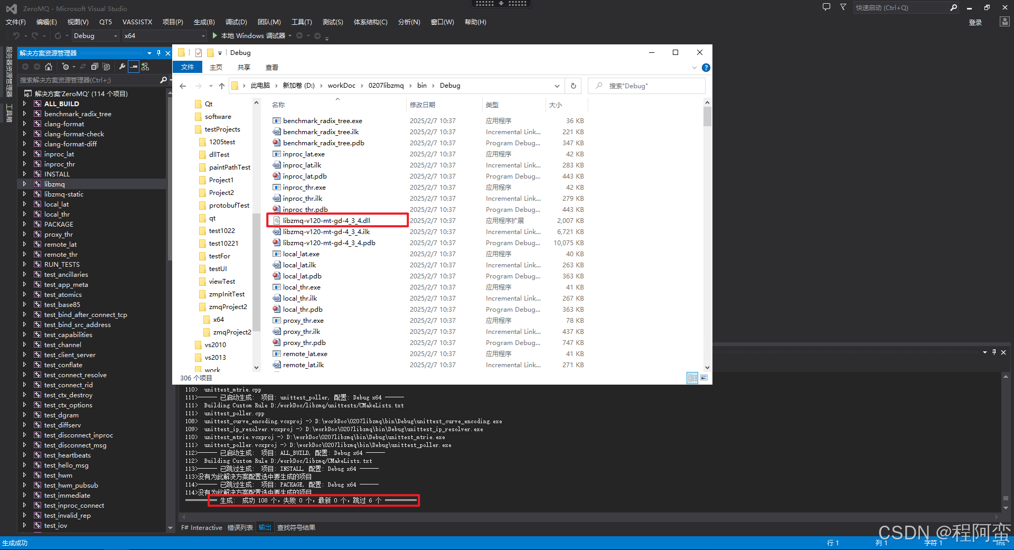Click the Properties wrench icon in Solution Explorer
The height and width of the screenshot is (550, 1014).
[123, 67]
